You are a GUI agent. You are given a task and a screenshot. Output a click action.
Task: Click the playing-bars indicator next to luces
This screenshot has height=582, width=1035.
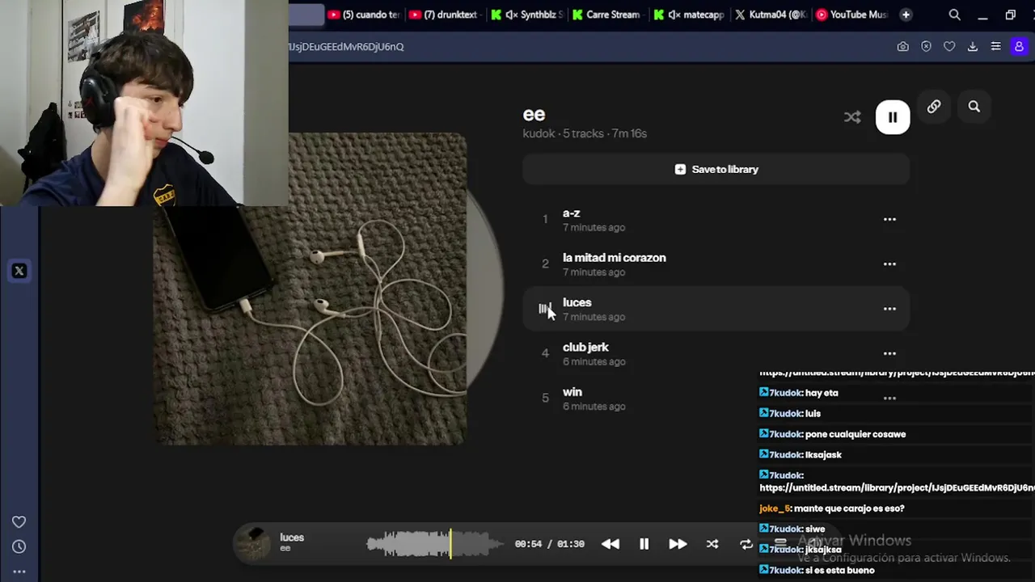click(545, 309)
